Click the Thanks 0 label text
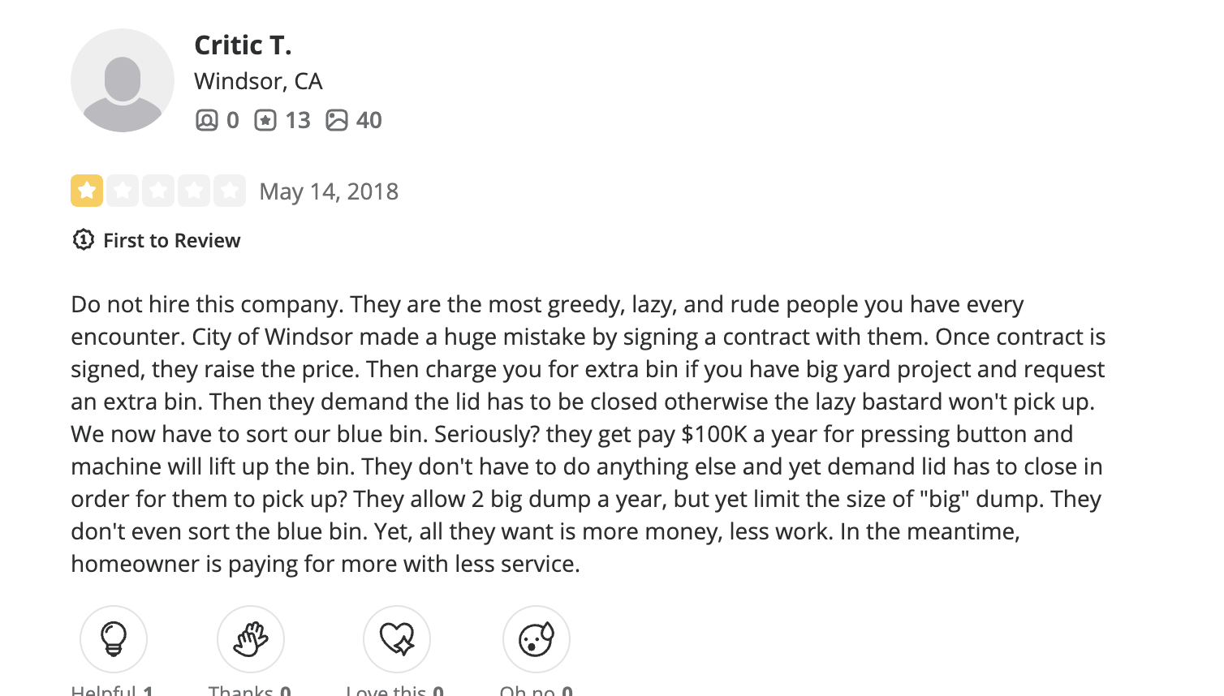 coord(250,690)
